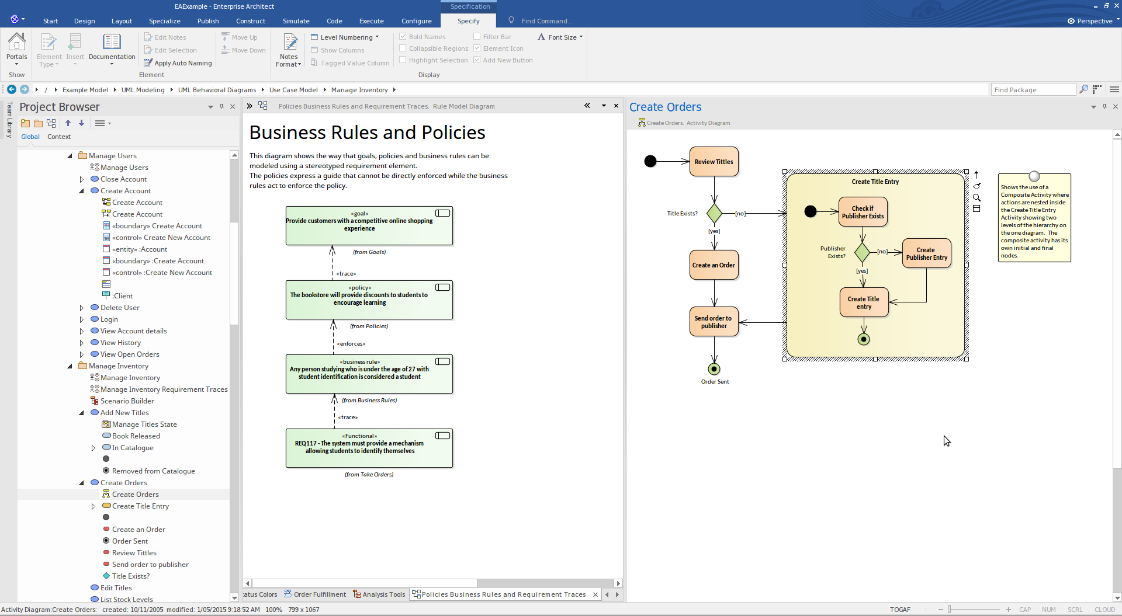Screen dimensions: 1122x616
Task: Open the Order Fulfillment diagram tab
Action: [315, 594]
